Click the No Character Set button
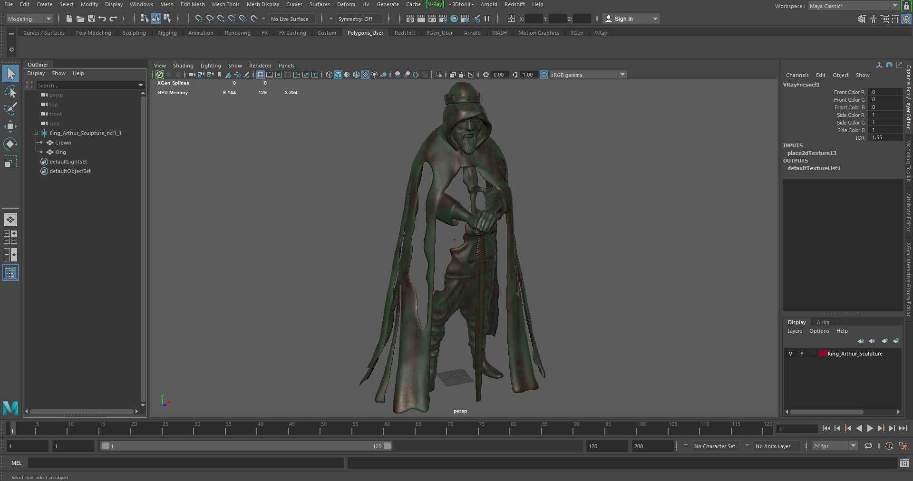Viewport: 913px width, 481px height. pos(714,446)
